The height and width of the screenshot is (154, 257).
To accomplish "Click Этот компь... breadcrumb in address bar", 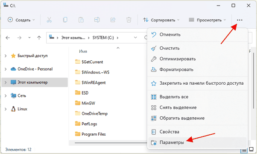I will (x=73, y=38).
